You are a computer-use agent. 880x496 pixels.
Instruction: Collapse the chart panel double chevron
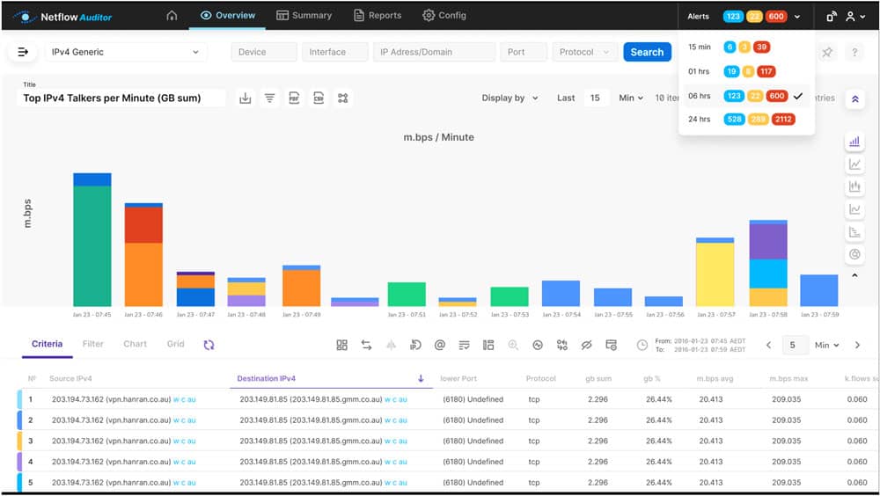pyautogui.click(x=854, y=99)
